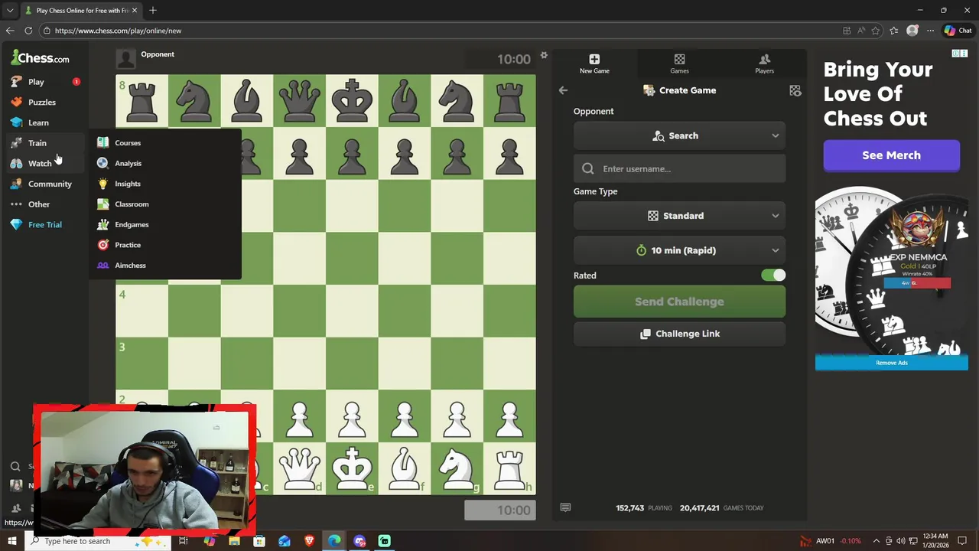Viewport: 979px width, 551px height.
Task: Click the Windows taskbar search box
Action: (x=98, y=541)
